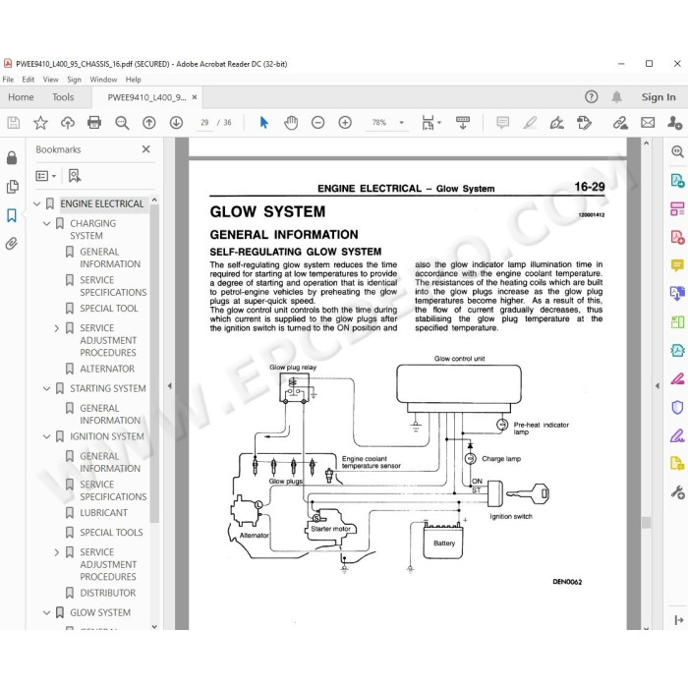
Task: Open the ALTERNATOR bookmark
Action: [107, 369]
